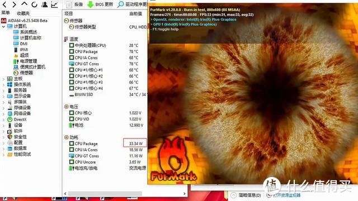The height and width of the screenshot is (201, 358).
Task: Click the 电压 section icon
Action: [x=67, y=107]
